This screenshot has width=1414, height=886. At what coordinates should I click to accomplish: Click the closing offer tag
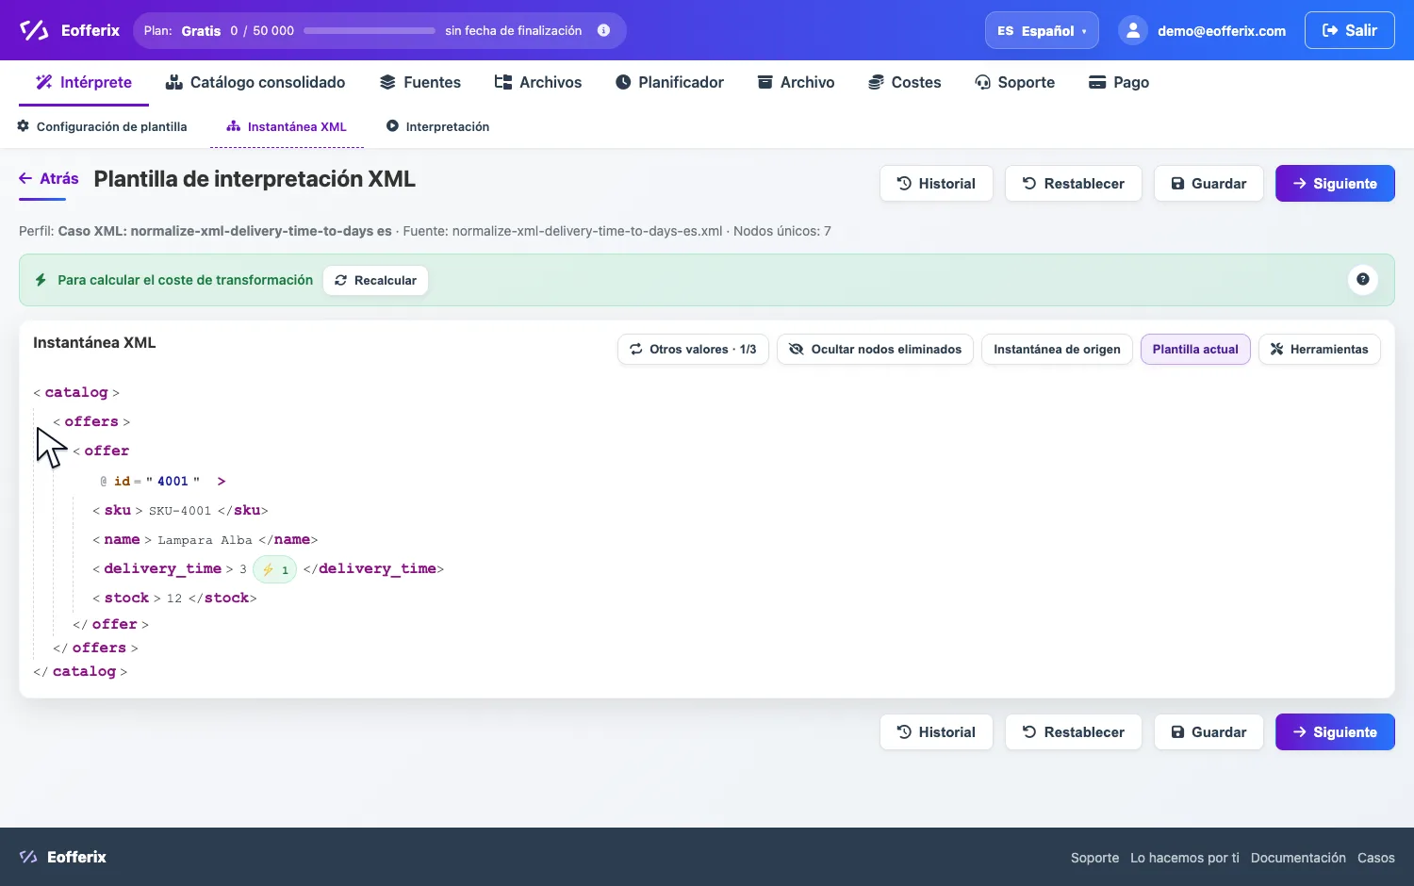tap(111, 624)
